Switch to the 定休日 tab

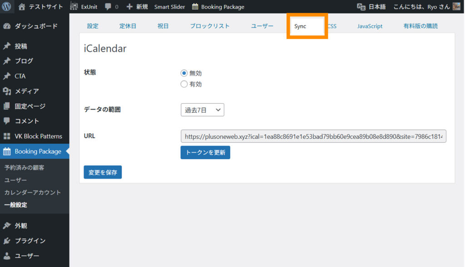[128, 26]
